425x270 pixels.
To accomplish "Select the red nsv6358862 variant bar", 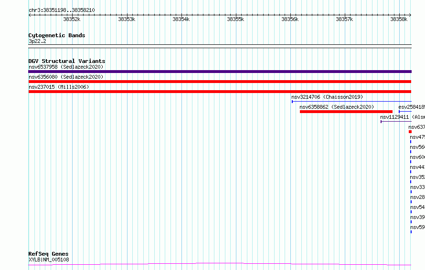I will coord(346,112).
